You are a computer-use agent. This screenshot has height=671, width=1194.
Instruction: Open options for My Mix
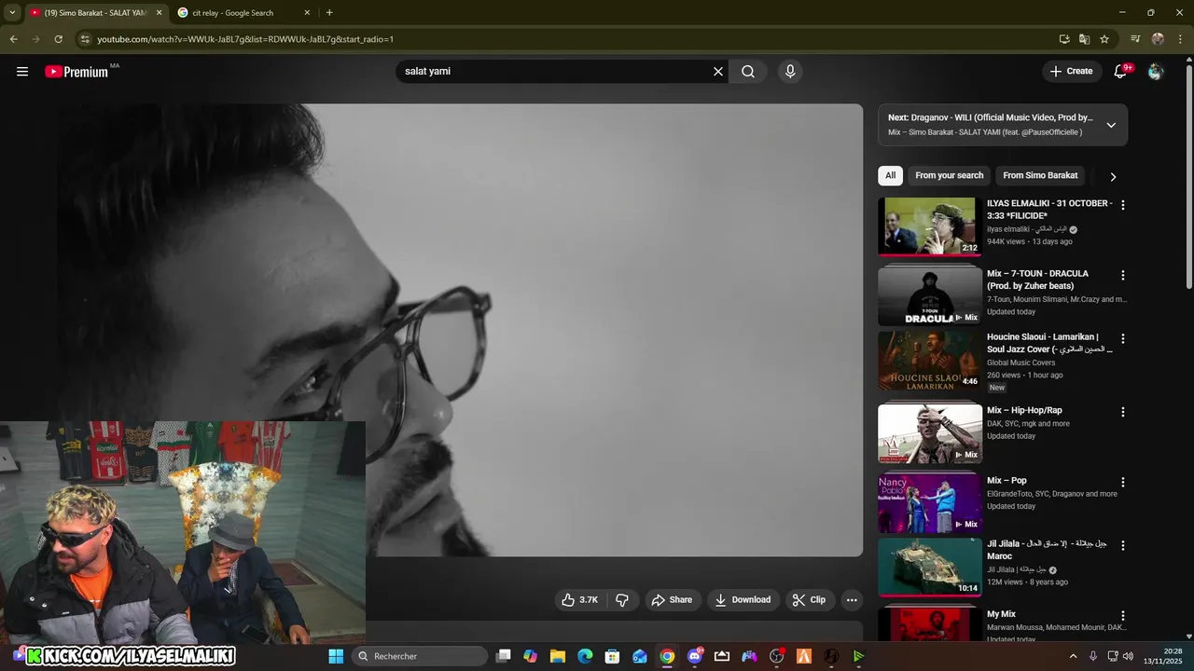coord(1123,616)
